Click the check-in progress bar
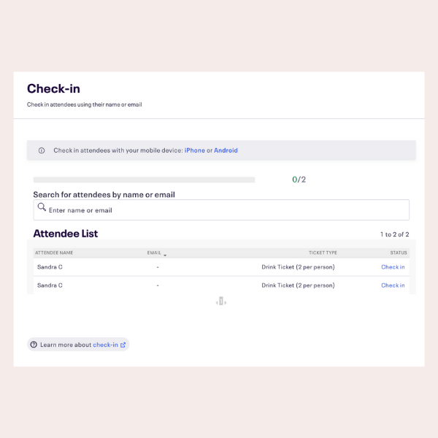 [x=144, y=180]
